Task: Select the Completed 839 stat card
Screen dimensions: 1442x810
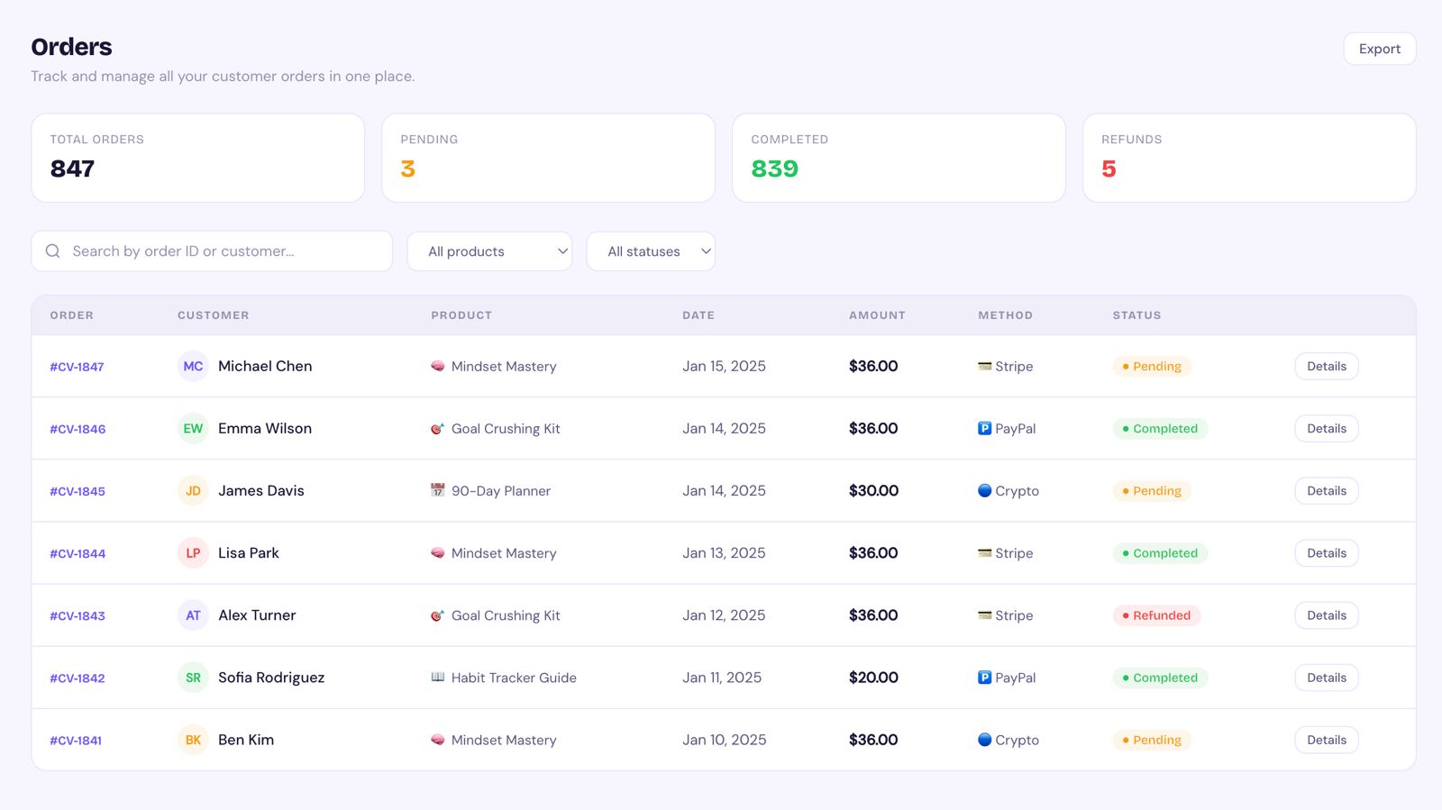Action: 899,158
